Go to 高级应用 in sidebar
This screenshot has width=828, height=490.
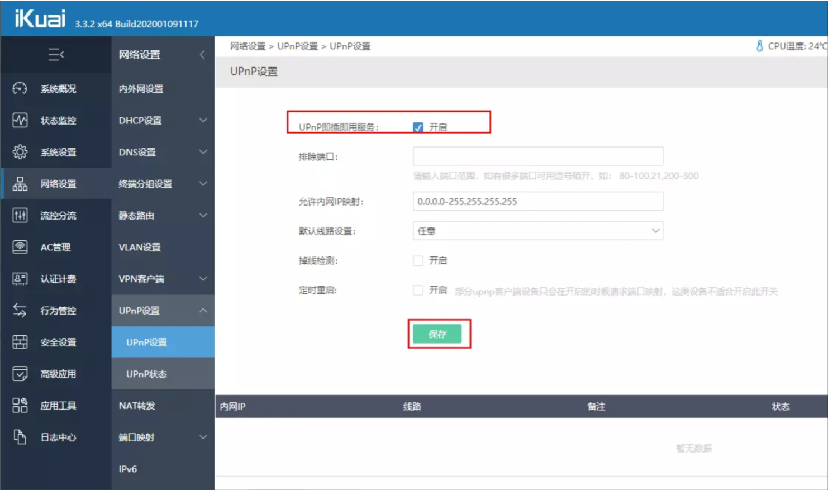[x=58, y=374]
